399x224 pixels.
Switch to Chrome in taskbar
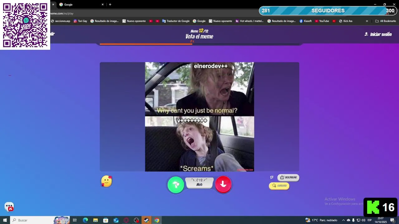click(157, 220)
